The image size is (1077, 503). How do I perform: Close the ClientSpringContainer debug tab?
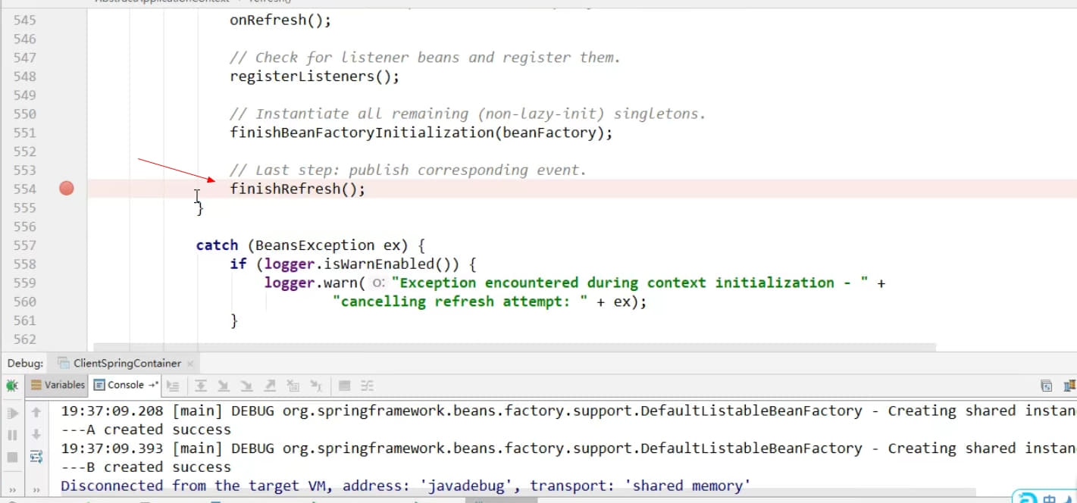pos(191,364)
